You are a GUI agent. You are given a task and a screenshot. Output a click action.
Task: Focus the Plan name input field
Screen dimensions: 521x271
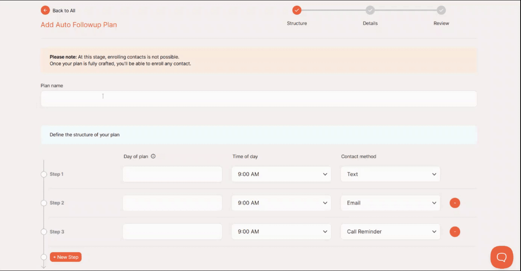point(259,99)
